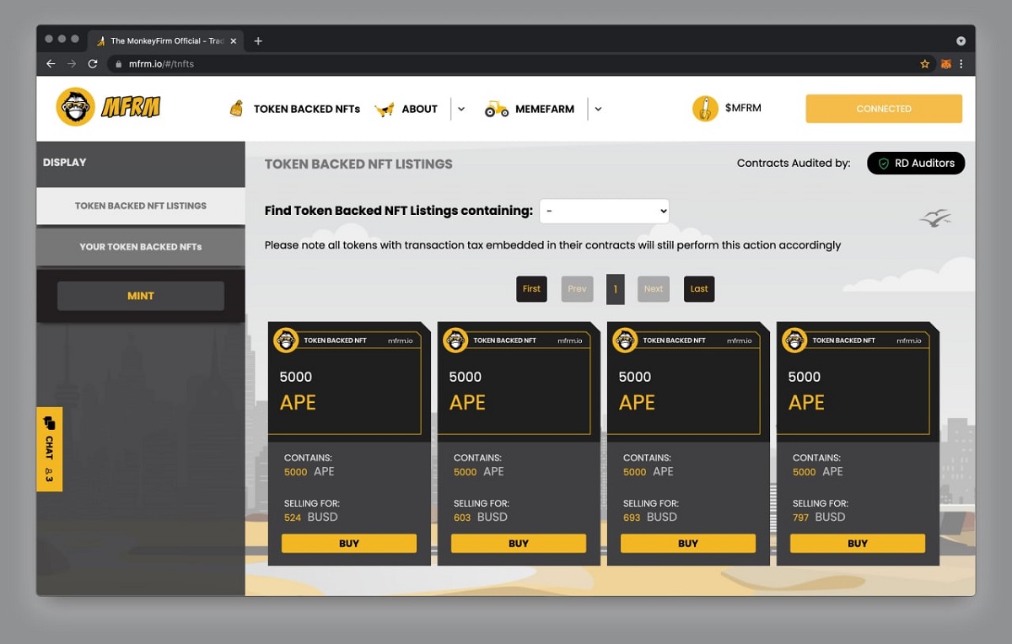Click the MFRM monkey logo
Image resolution: width=1012 pixels, height=644 pixels.
108,107
